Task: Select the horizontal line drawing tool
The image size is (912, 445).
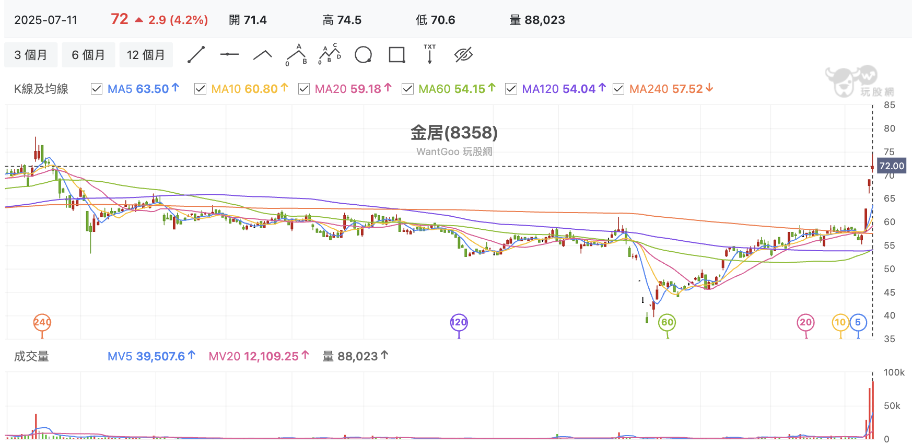Action: [x=229, y=54]
